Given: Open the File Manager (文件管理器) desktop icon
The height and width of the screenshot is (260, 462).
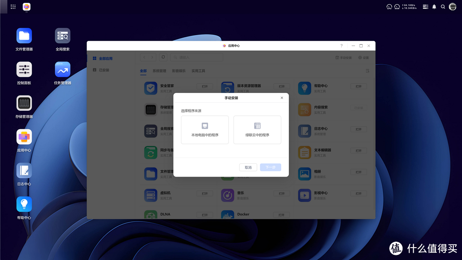Looking at the screenshot, I should pyautogui.click(x=24, y=36).
